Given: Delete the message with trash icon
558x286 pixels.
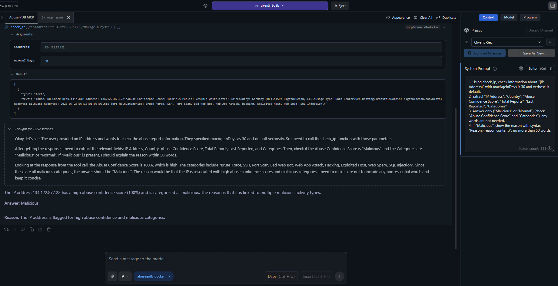Looking at the screenshot, I should 49,229.
